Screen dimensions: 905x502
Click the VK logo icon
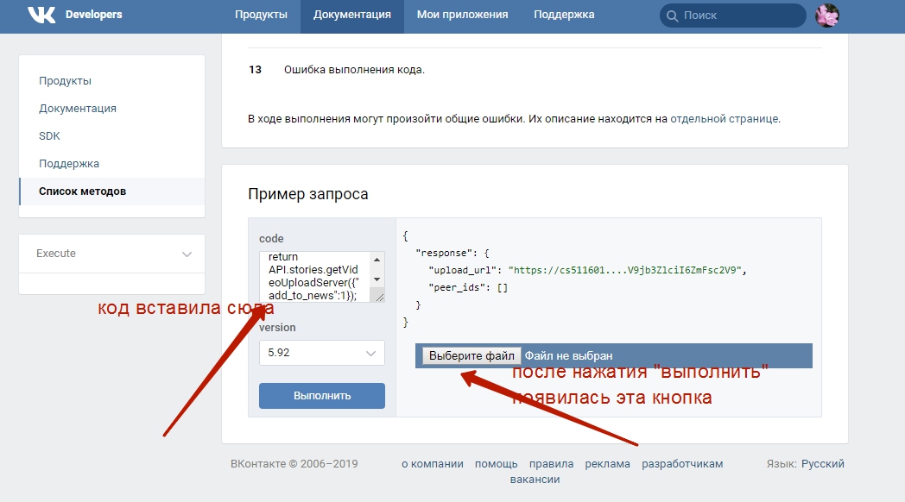tap(41, 15)
